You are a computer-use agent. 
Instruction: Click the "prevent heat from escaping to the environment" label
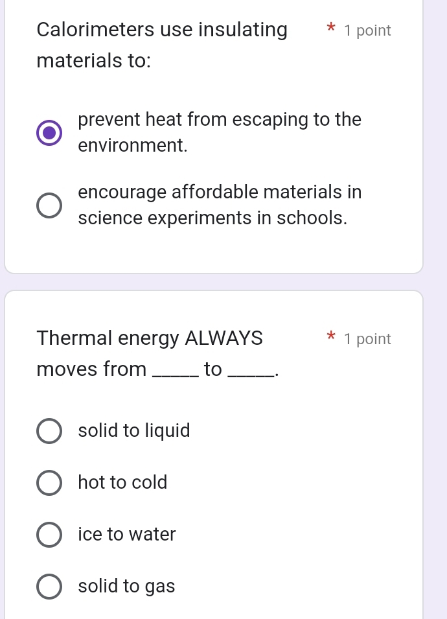point(219,133)
